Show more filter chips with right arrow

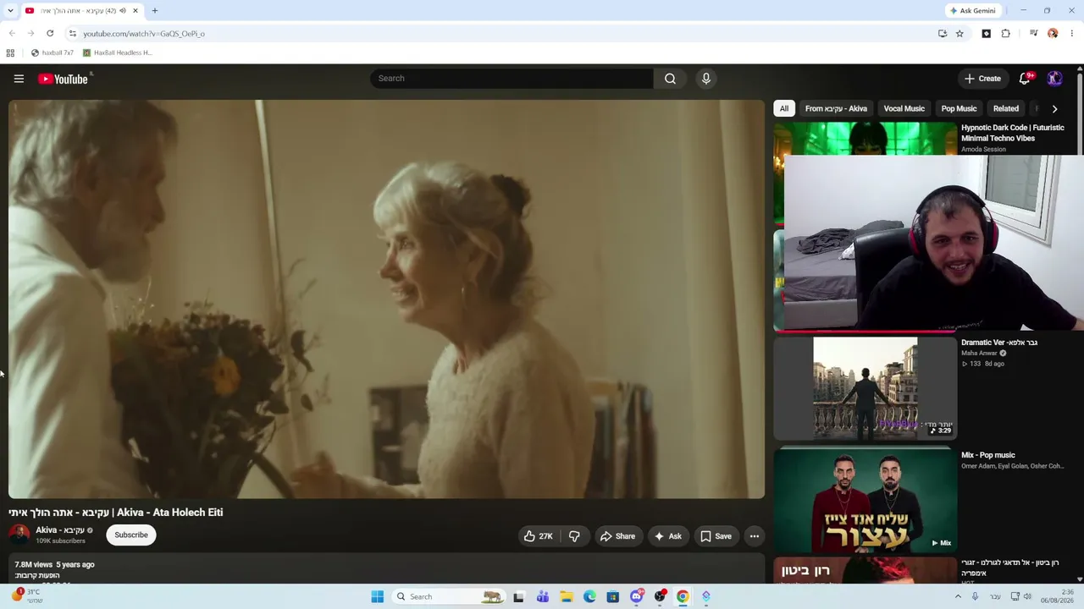pos(1054,108)
